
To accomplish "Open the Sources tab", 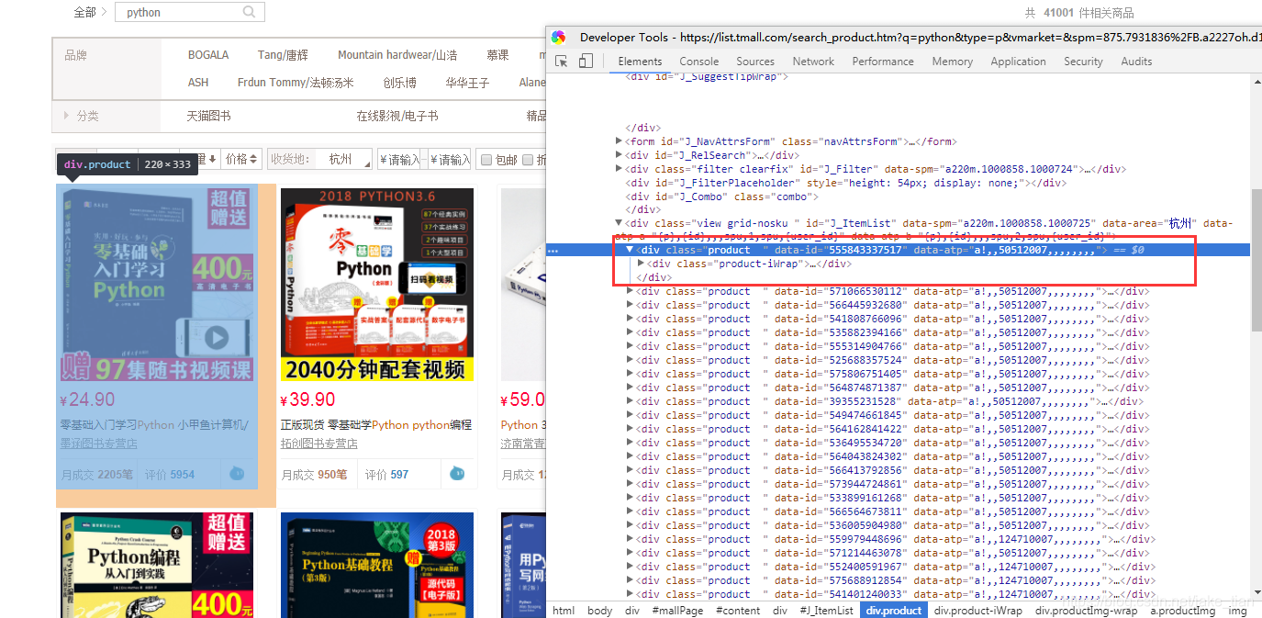I will (x=755, y=62).
